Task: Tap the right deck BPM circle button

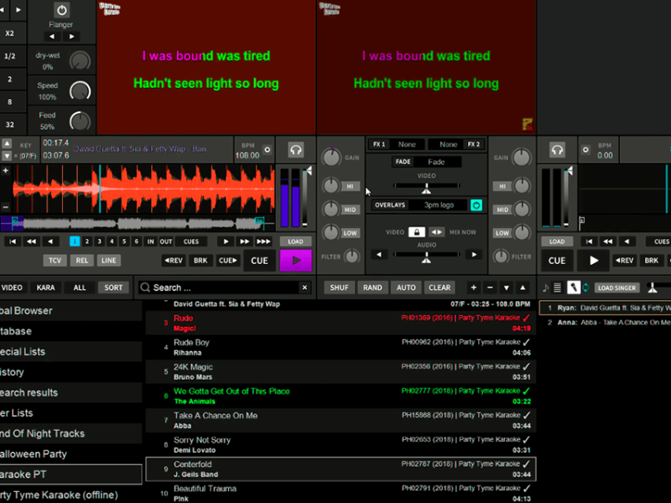Action: [585, 150]
